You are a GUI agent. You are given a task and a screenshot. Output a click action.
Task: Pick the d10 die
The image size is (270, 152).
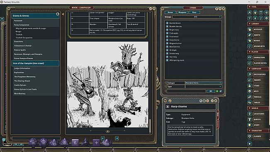point(54,143)
